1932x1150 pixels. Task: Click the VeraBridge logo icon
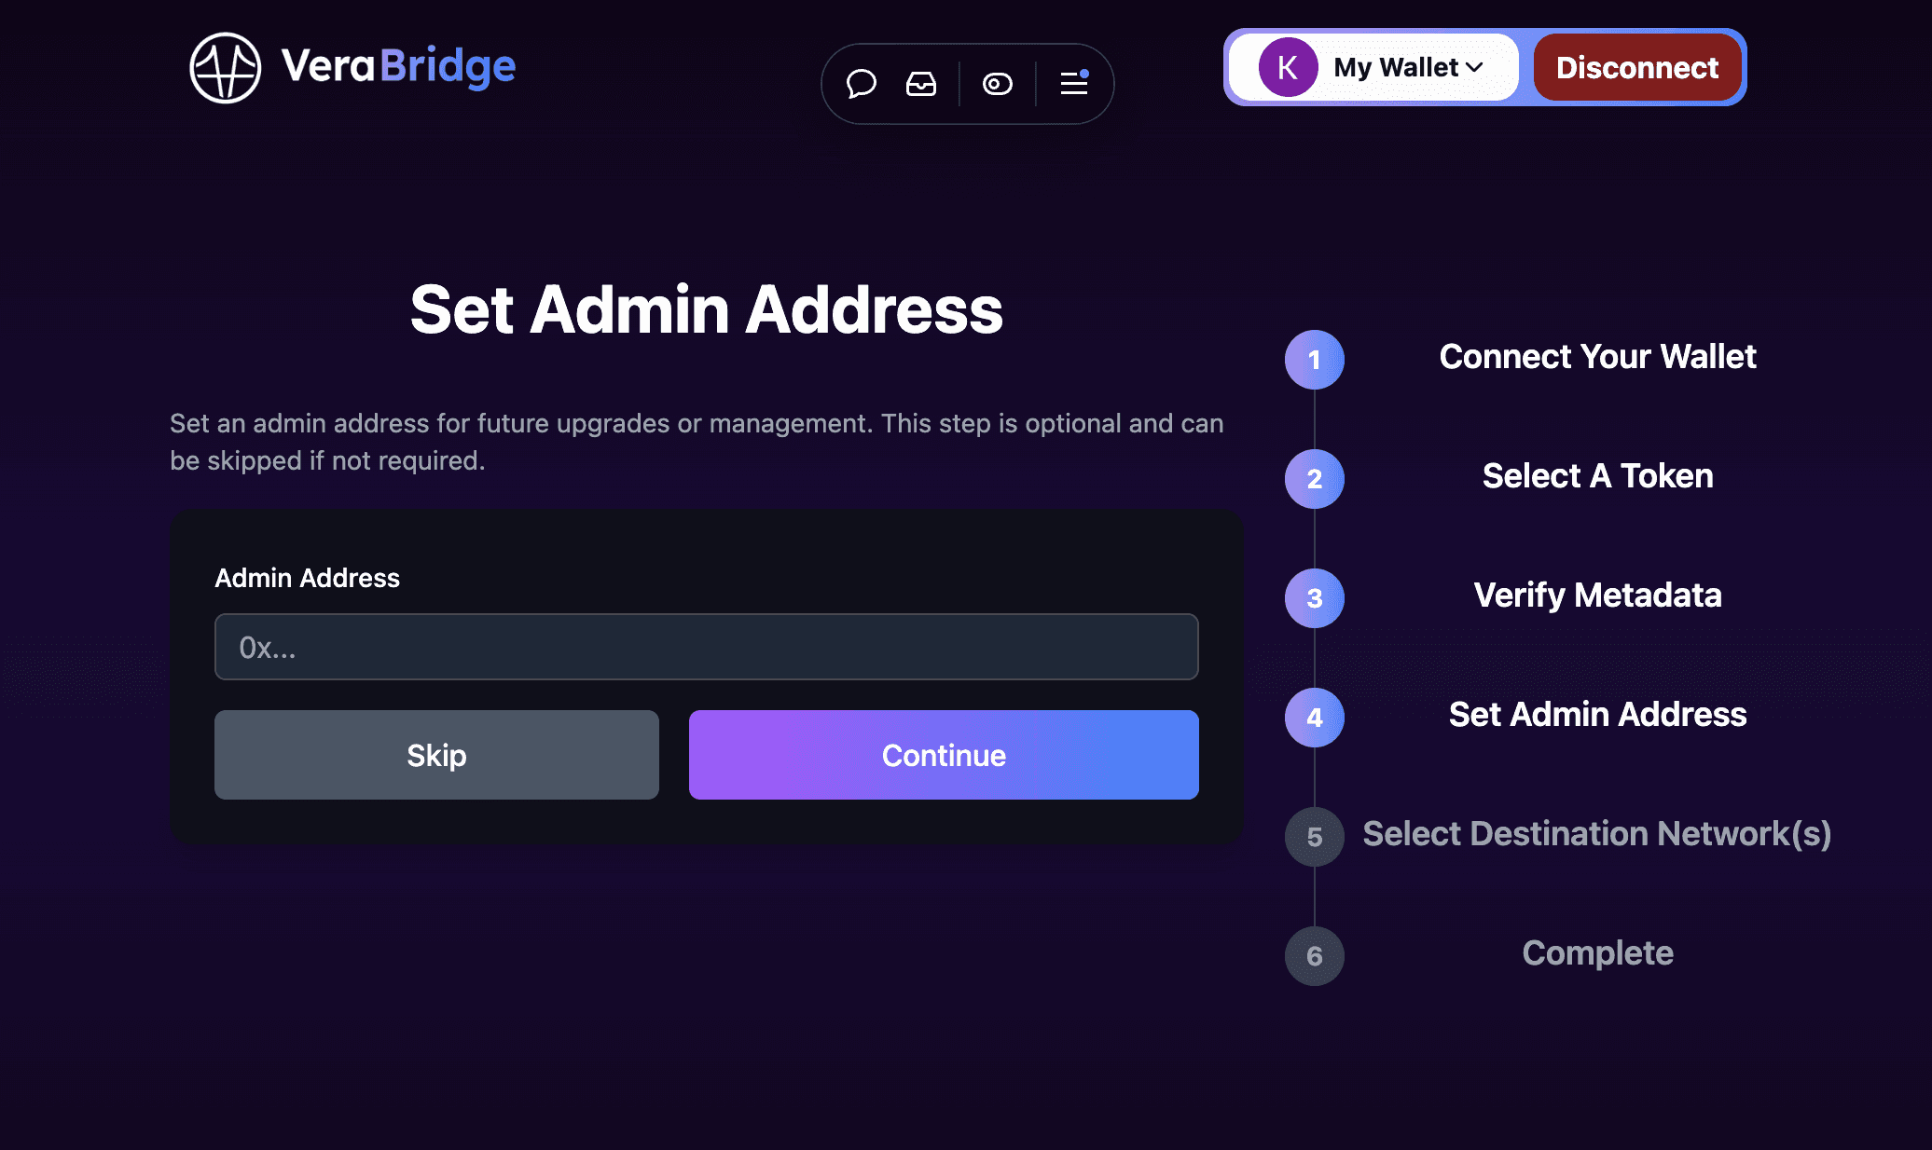pyautogui.click(x=225, y=67)
